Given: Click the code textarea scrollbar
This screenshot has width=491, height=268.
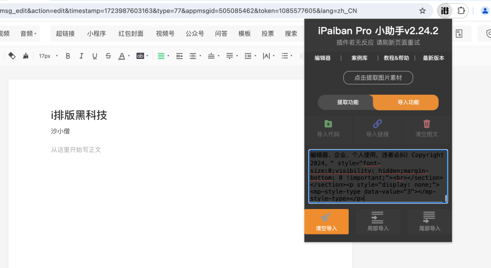Looking at the screenshot, I should [446, 198].
